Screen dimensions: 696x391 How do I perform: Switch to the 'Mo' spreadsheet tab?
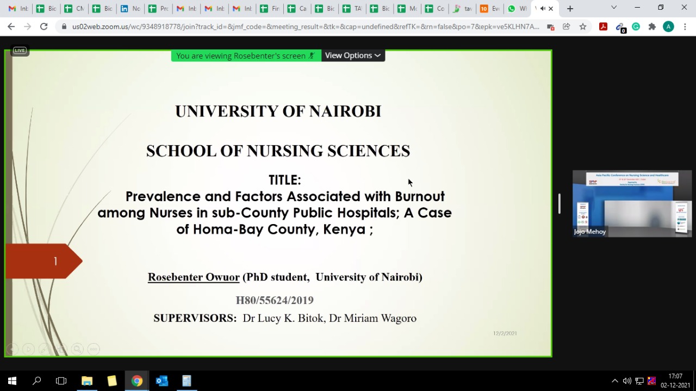point(408,9)
